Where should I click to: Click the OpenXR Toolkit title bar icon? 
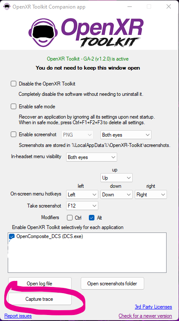click(x=6, y=6)
